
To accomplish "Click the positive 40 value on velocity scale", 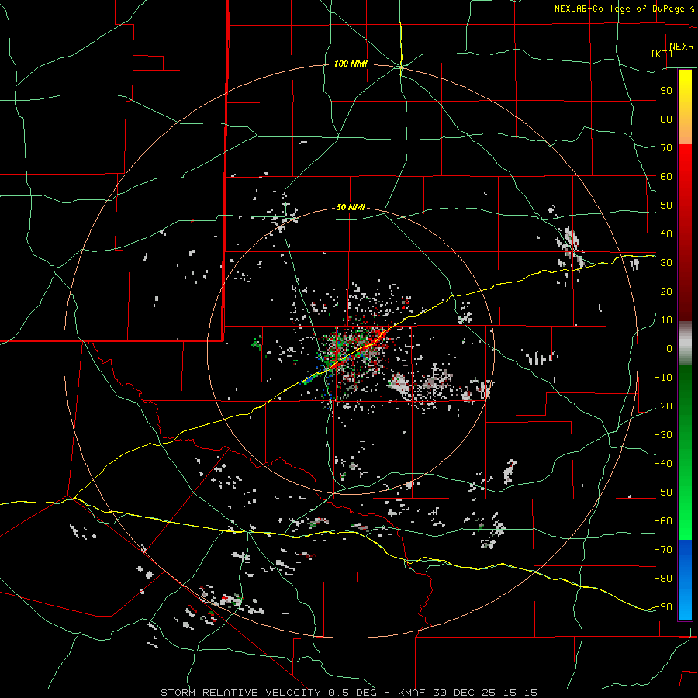I will click(666, 233).
